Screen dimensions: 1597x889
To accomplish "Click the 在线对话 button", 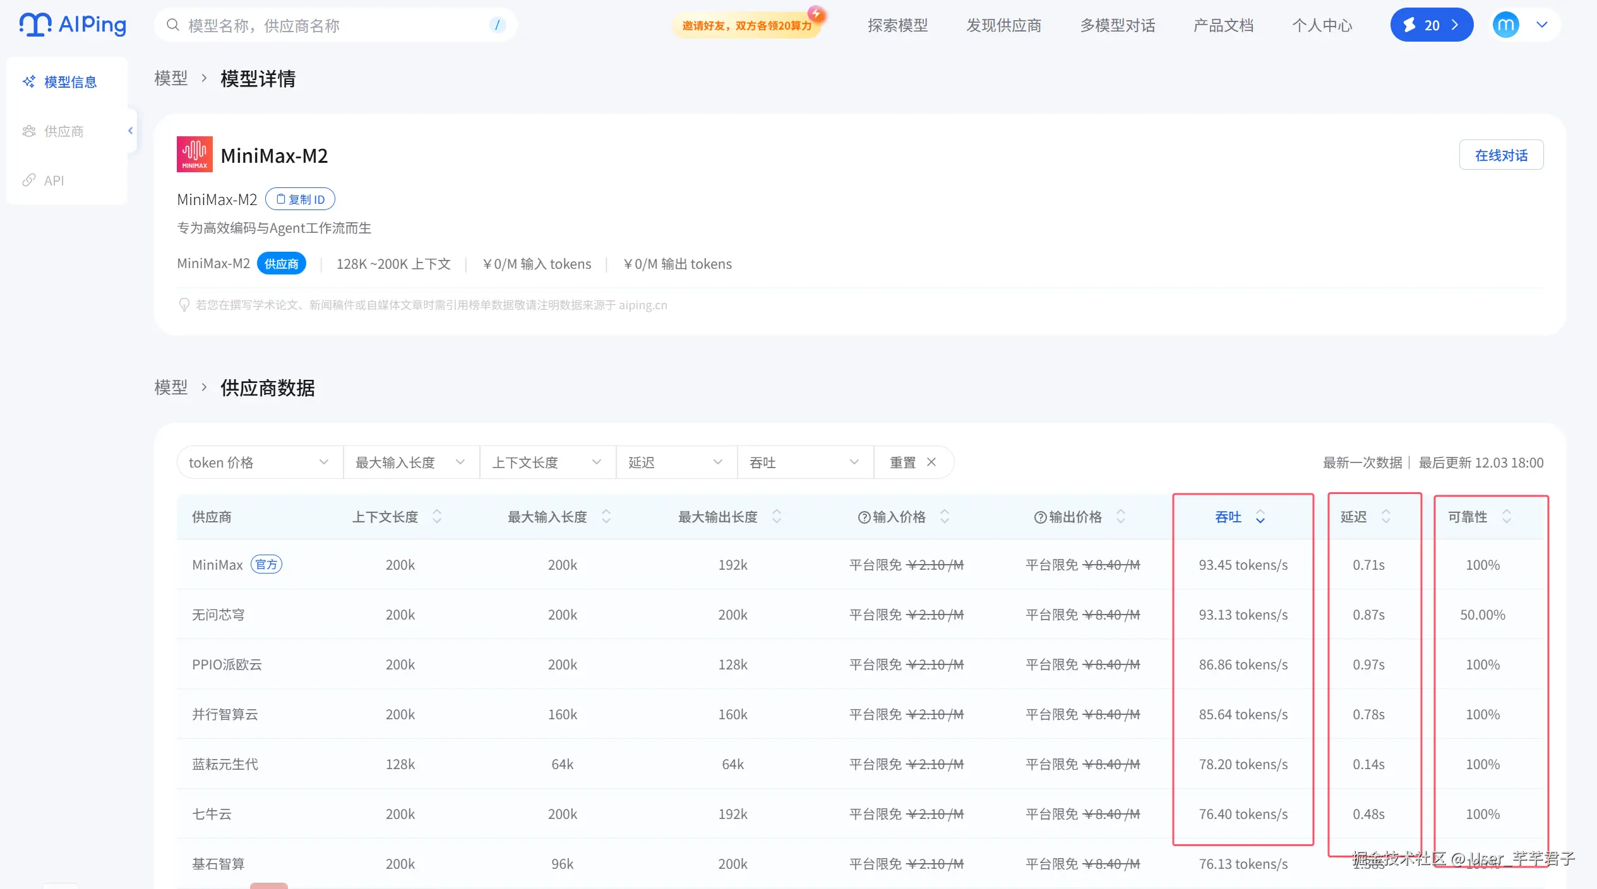I will (x=1500, y=155).
